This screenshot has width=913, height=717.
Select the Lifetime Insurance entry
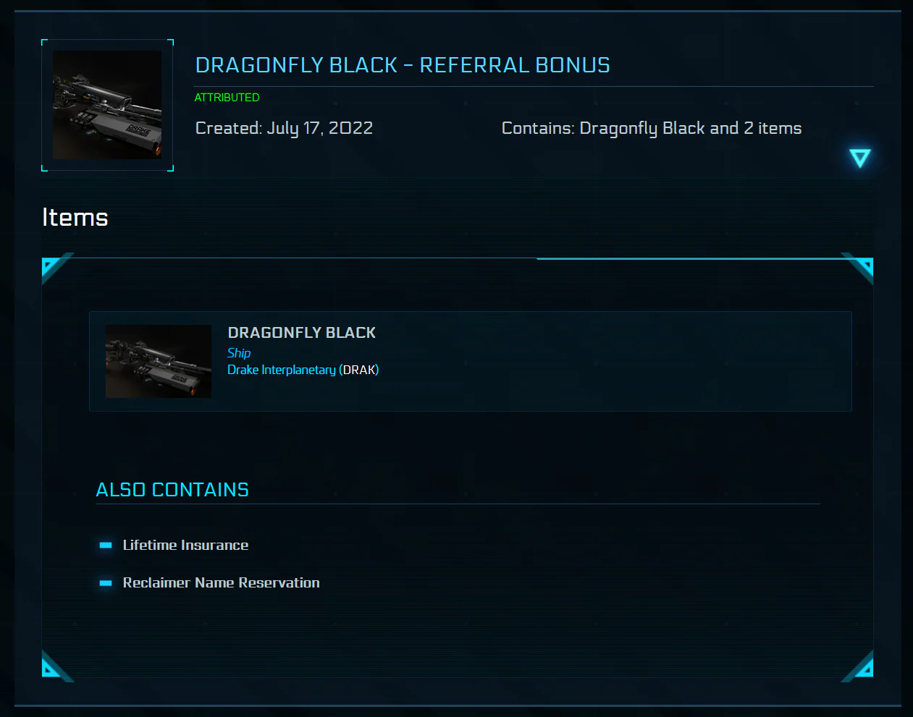point(185,545)
